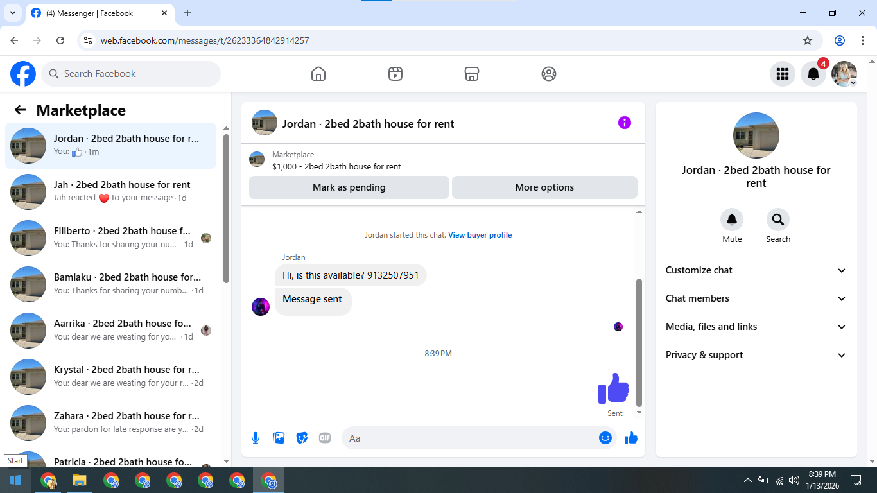
Task: Click the taskbar clock showing 8:39 PM
Action: coord(822,480)
